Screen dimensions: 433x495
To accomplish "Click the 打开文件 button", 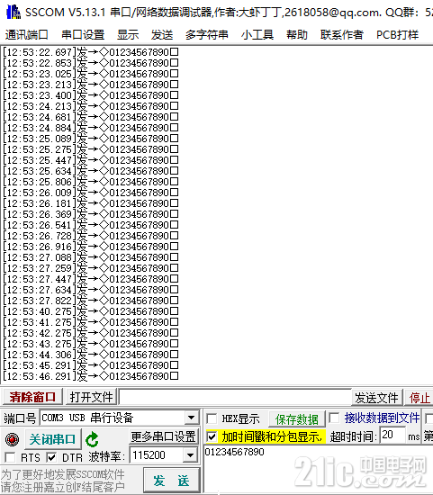I will tap(91, 397).
